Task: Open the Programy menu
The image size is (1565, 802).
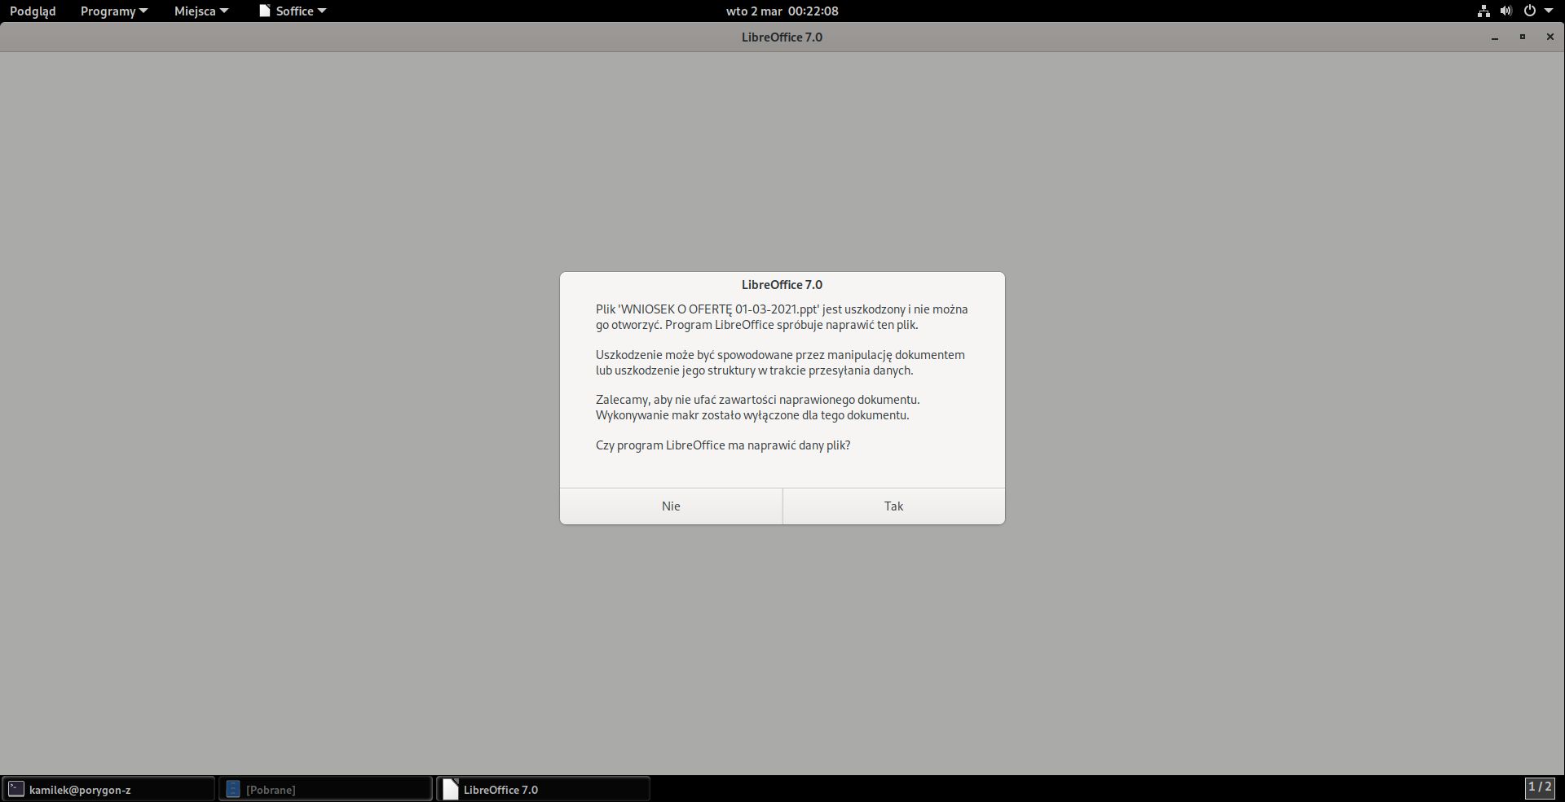Action: pyautogui.click(x=114, y=11)
